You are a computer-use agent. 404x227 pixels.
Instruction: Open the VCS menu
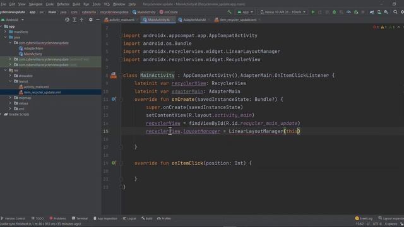click(107, 4)
